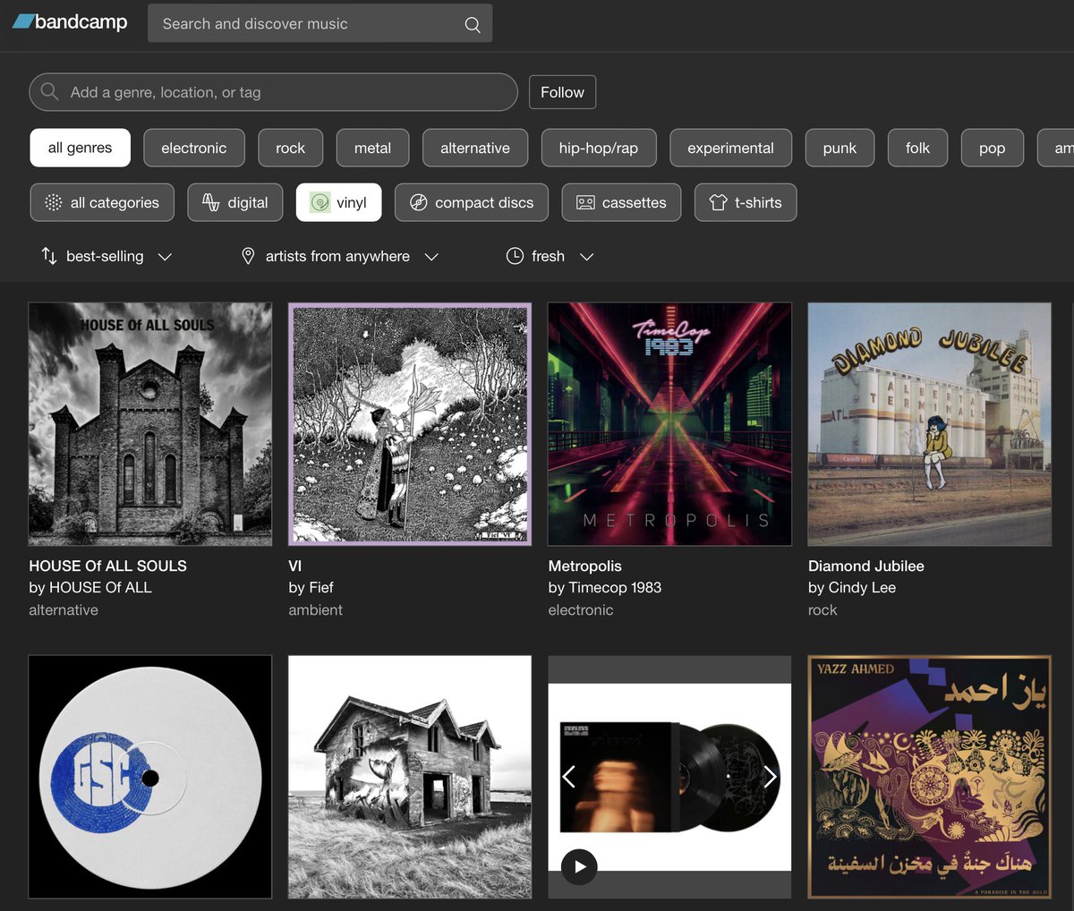Viewport: 1074px width, 911px height.
Task: Select the vinyl format tab
Action: tap(338, 202)
